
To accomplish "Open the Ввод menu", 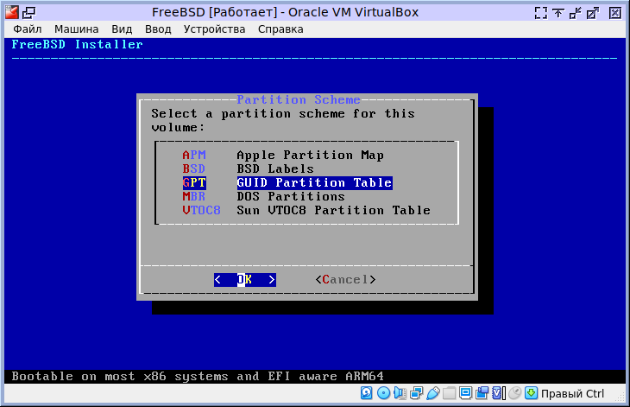I will click(158, 29).
